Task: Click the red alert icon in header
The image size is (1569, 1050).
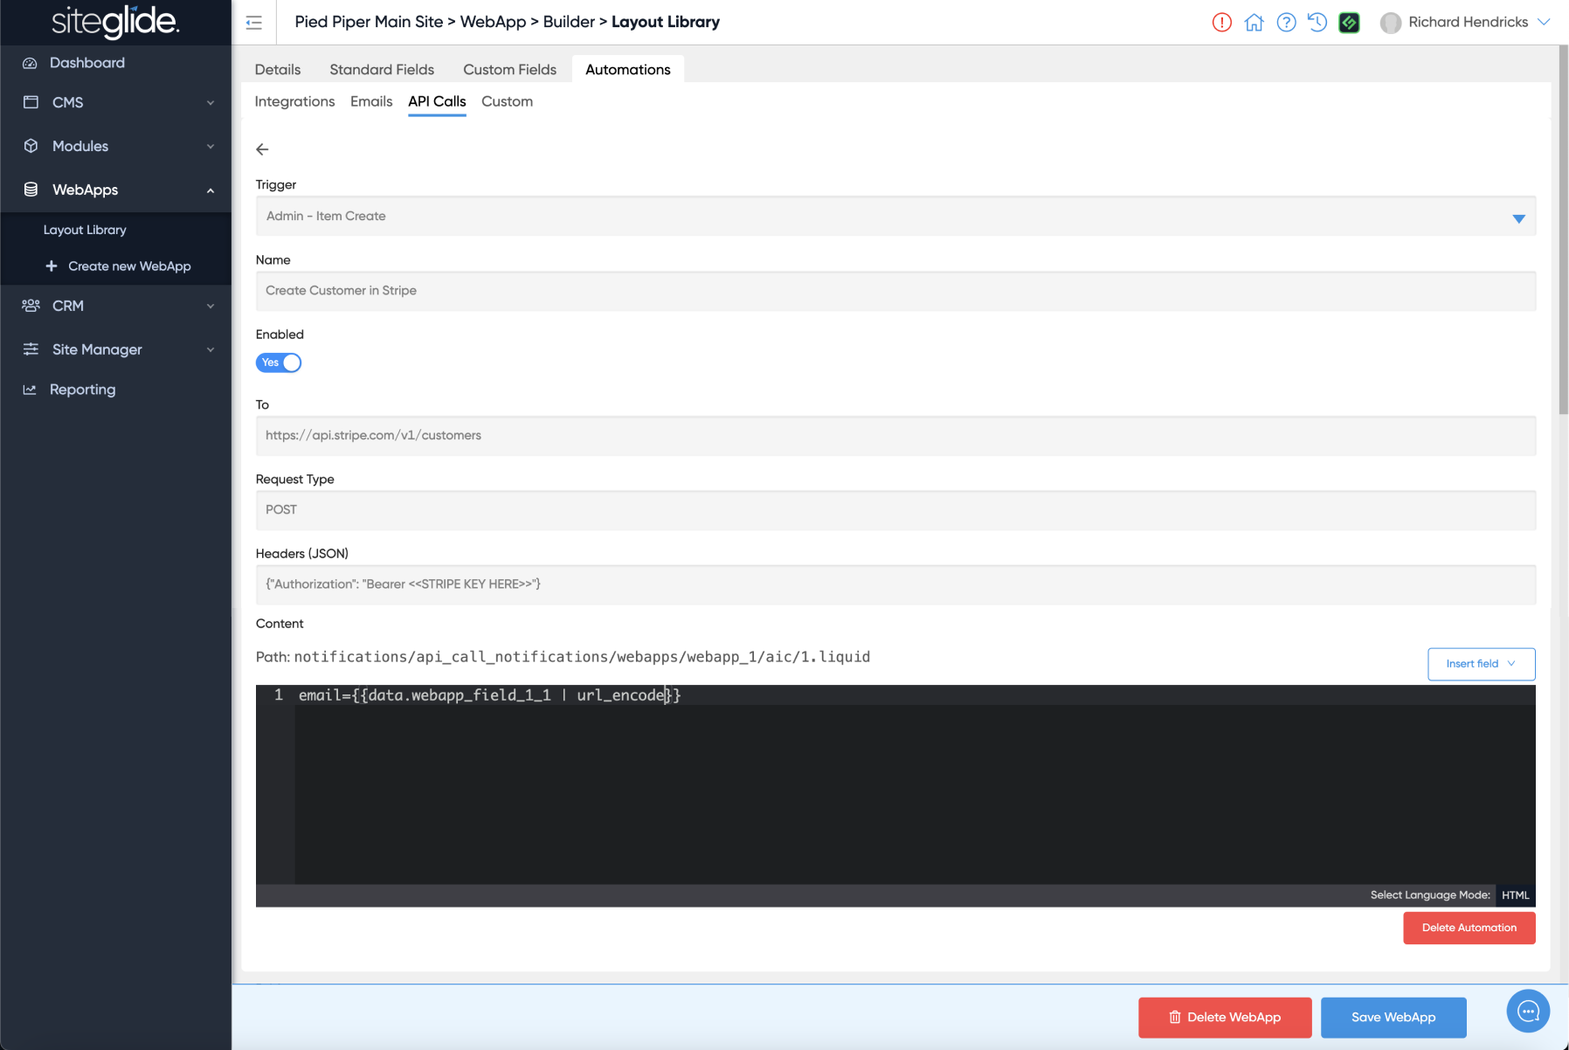Action: tap(1221, 23)
